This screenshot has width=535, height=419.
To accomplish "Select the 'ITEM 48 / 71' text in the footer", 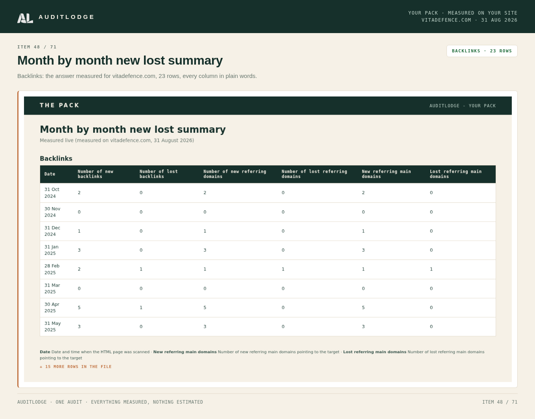I will click(500, 402).
